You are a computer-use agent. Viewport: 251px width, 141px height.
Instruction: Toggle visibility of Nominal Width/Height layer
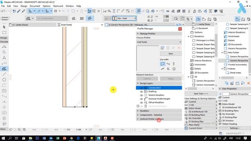(x=141, y=99)
